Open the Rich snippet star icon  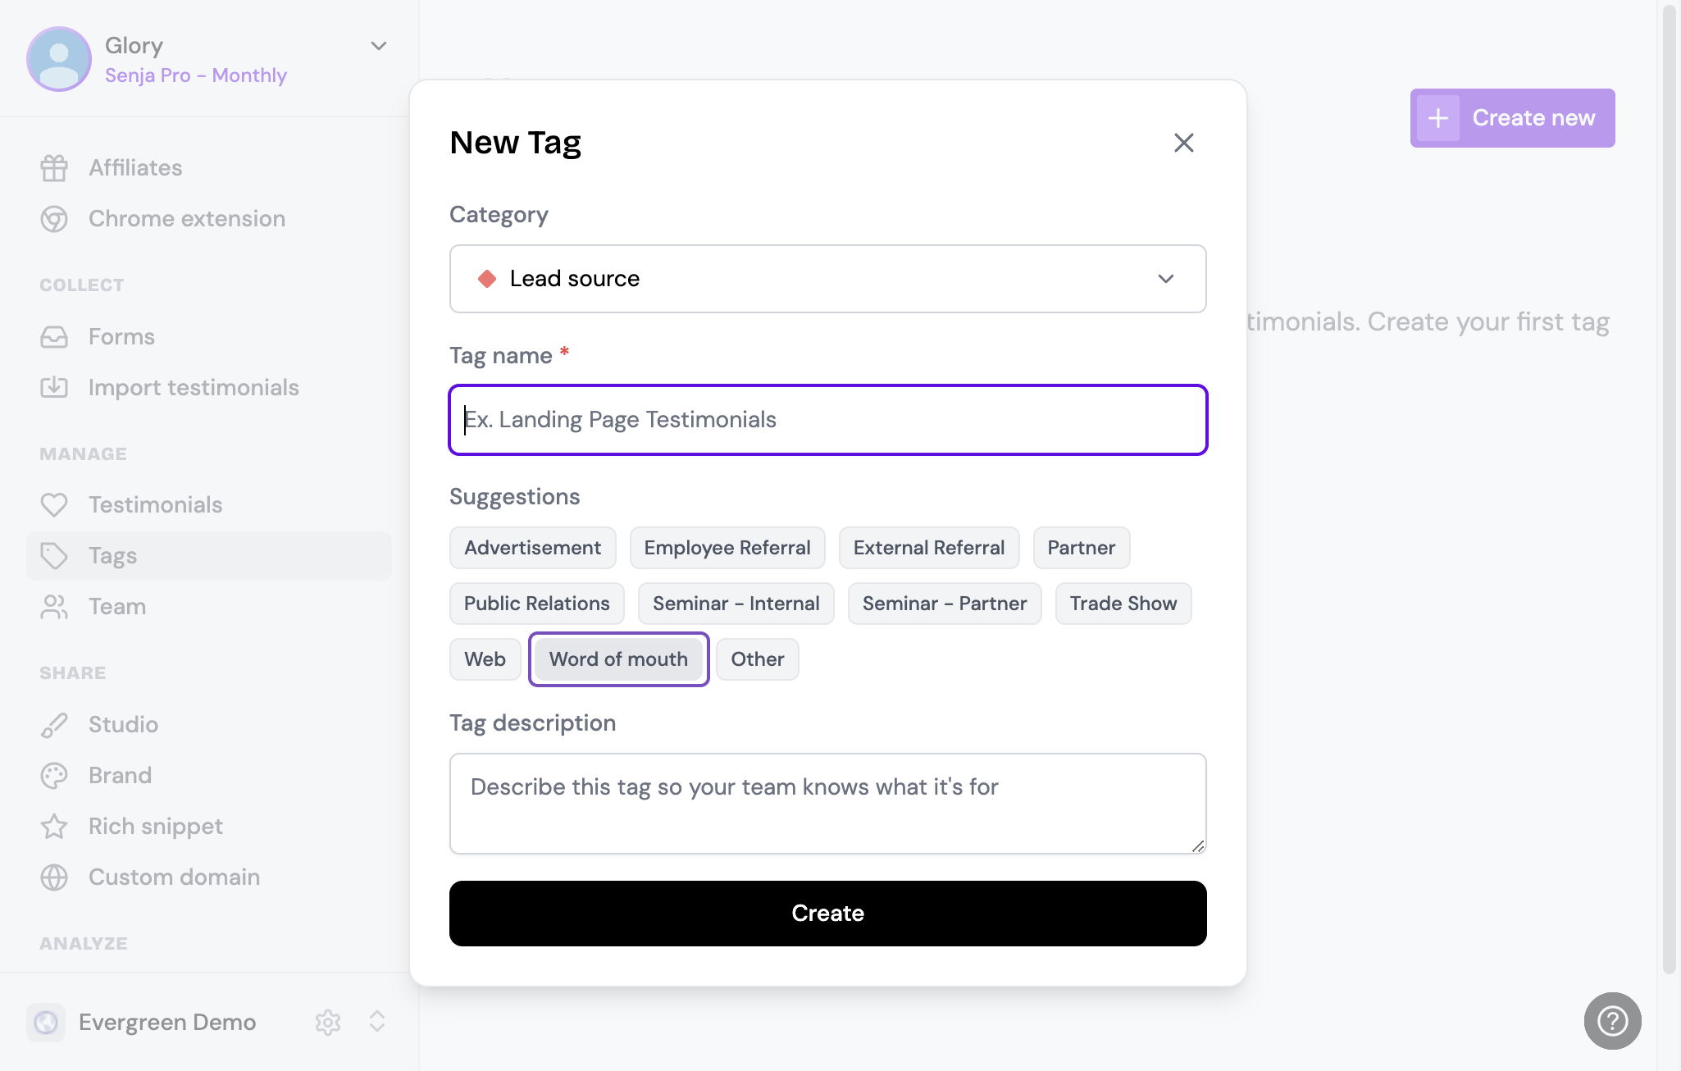pos(54,827)
